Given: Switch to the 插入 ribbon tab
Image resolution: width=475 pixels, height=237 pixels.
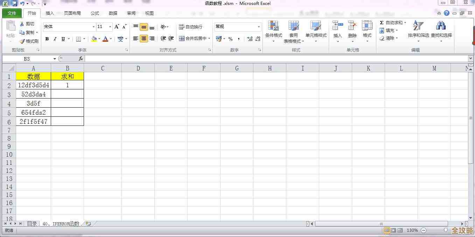Looking at the screenshot, I should pyautogui.click(x=49, y=13).
